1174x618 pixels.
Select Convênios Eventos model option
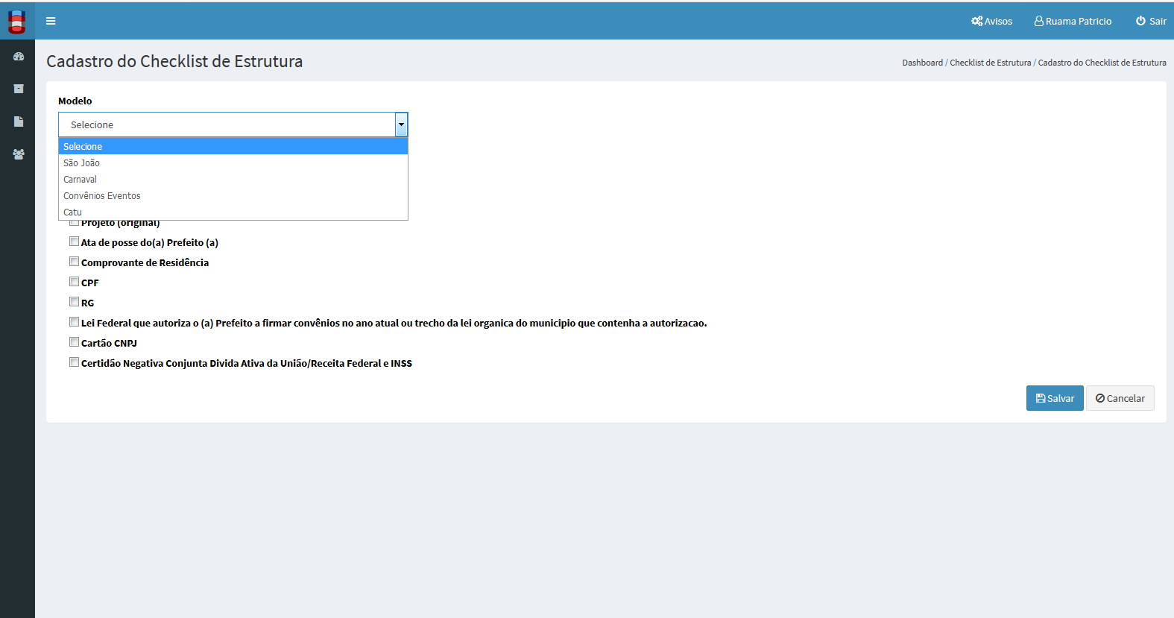point(233,195)
